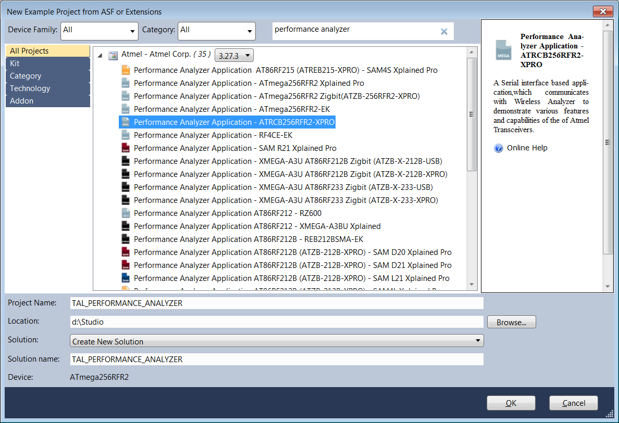Screen dimensions: 619x423
Task: Select Performance Analyzer Application AT86RF212 - RZ600
Action: coord(227,213)
